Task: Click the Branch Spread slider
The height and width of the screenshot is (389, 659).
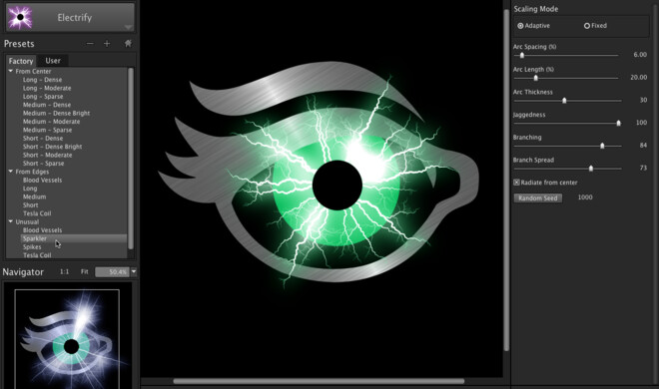Action: tap(567, 169)
